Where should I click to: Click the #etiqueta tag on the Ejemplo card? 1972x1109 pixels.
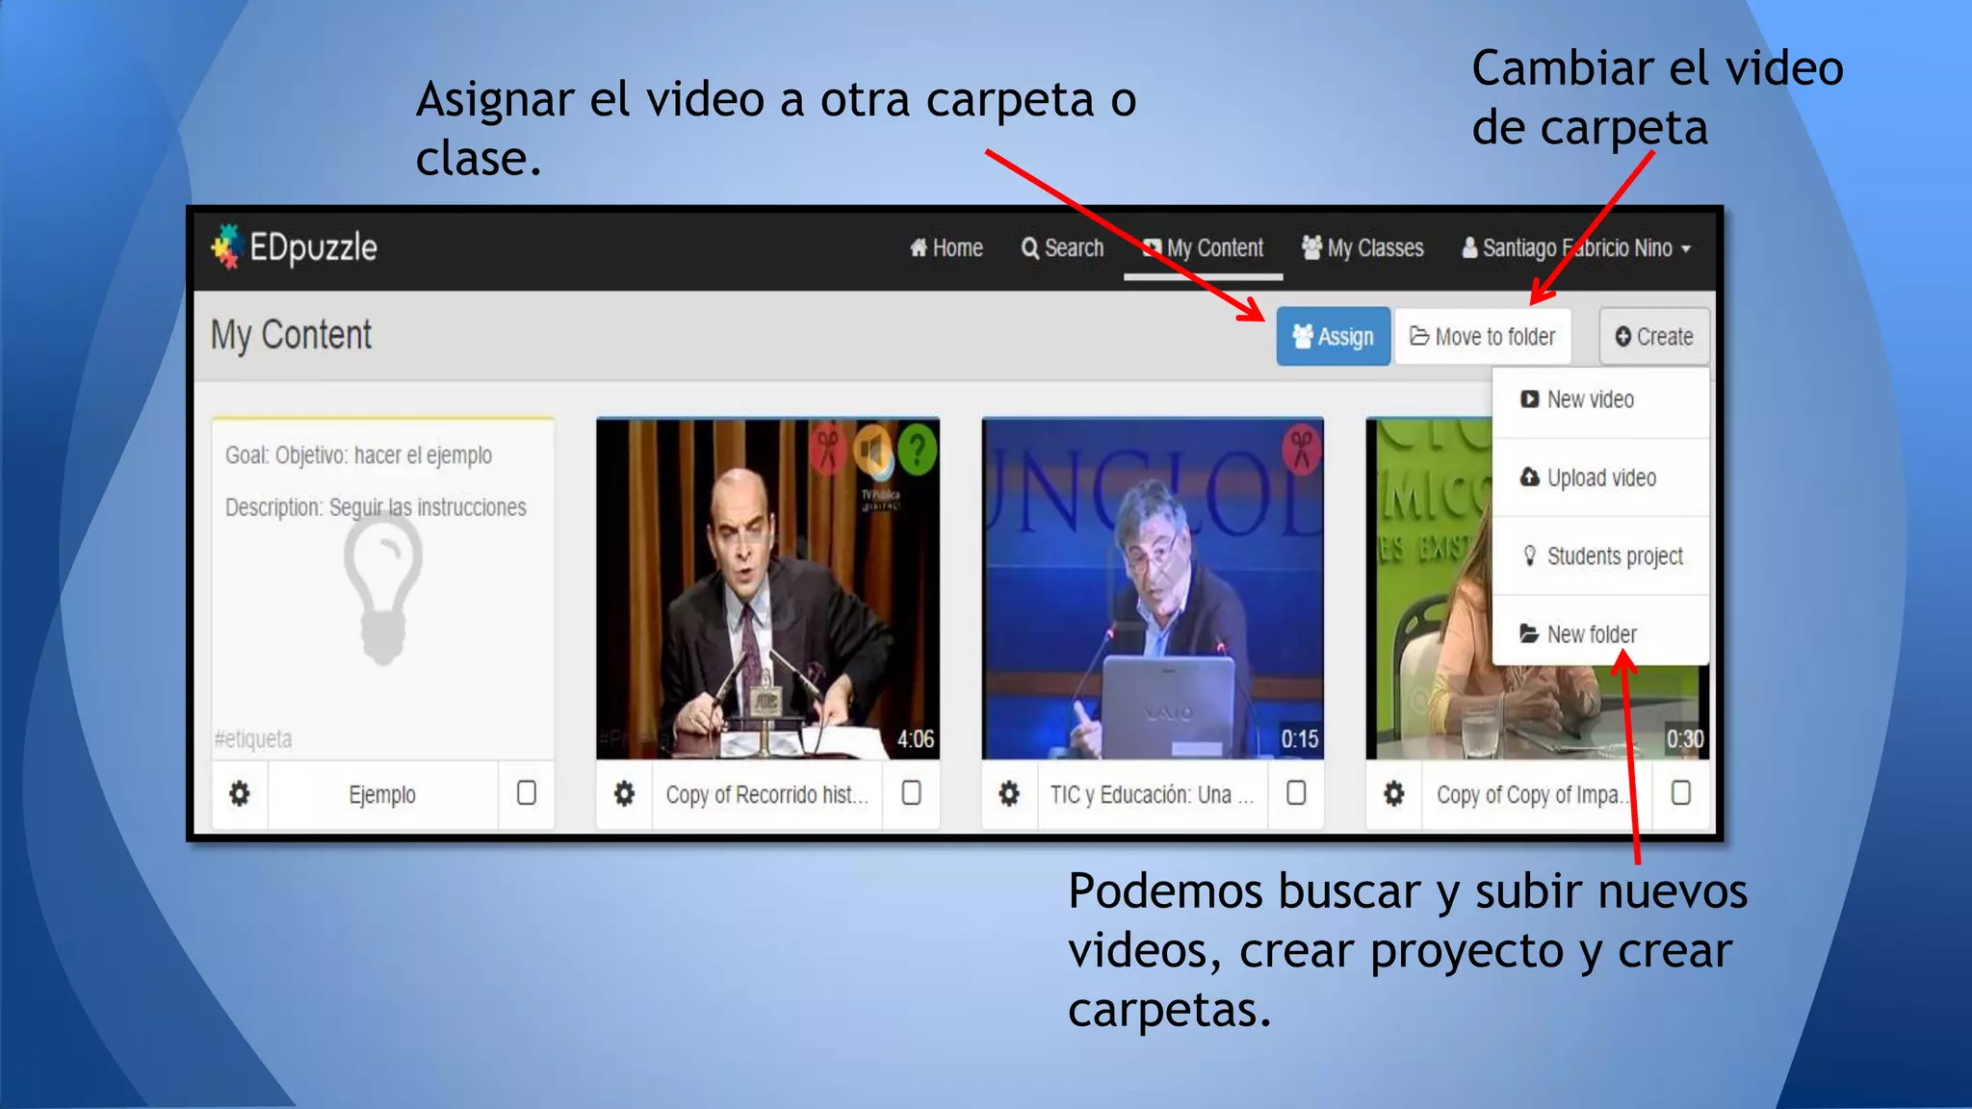tap(253, 739)
